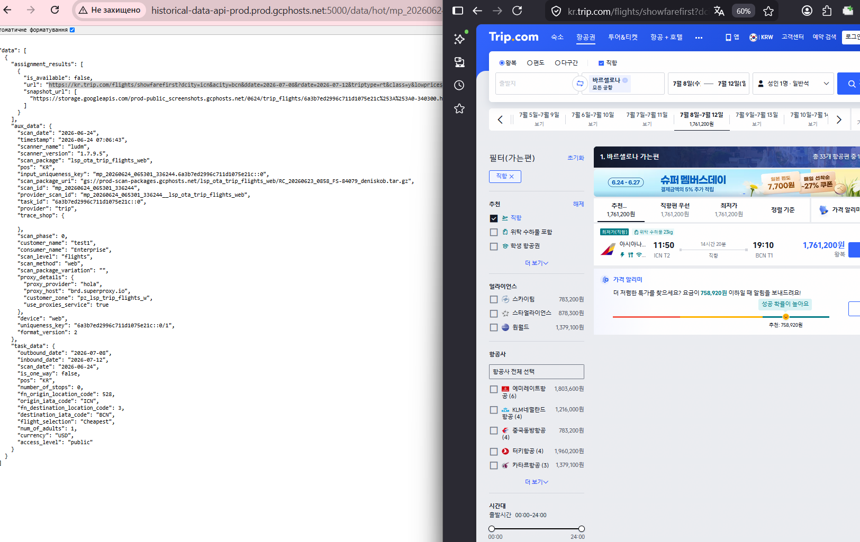Open the 앱 app download icon

pos(732,37)
